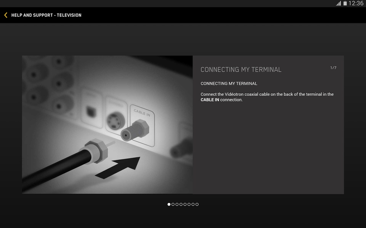Click the 'Connect the Vidéotron coaxial cable' sentence
The width and height of the screenshot is (366, 228).
(x=267, y=97)
